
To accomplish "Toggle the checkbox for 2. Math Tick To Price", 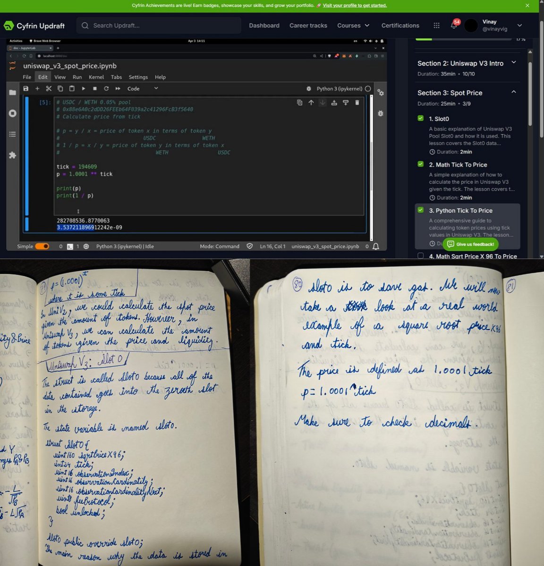I will 421,164.
